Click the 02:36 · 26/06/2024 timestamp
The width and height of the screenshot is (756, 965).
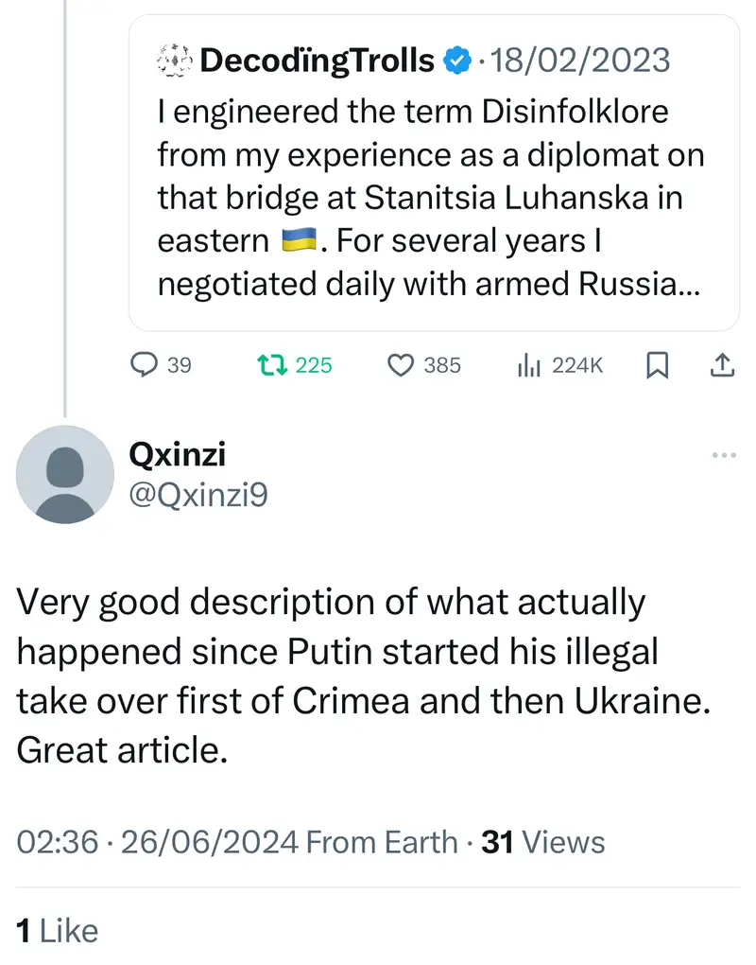coord(159,841)
